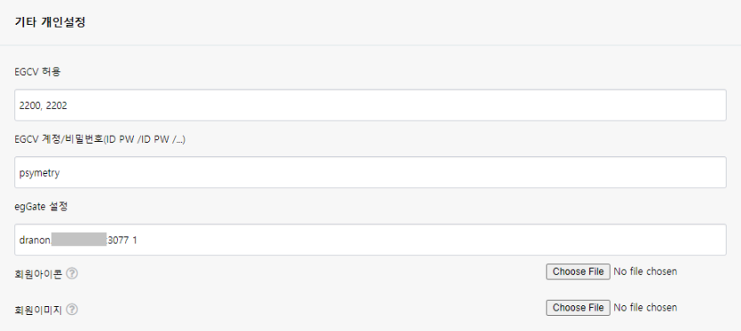Viewport: 741px width, 331px height.
Task: Click 'No file chosen' text for 회원아이콘
Action: coord(645,272)
